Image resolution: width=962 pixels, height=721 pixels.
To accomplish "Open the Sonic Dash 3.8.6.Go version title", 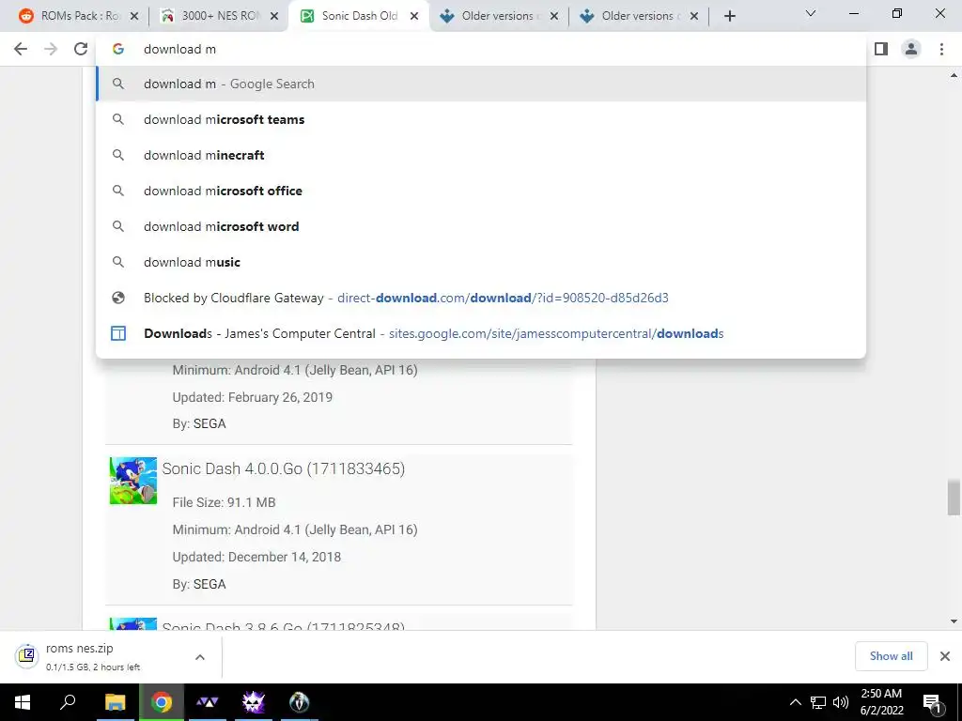I will point(284,625).
